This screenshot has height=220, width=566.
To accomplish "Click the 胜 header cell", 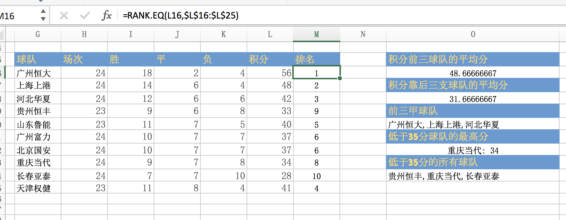I will click(x=131, y=59).
